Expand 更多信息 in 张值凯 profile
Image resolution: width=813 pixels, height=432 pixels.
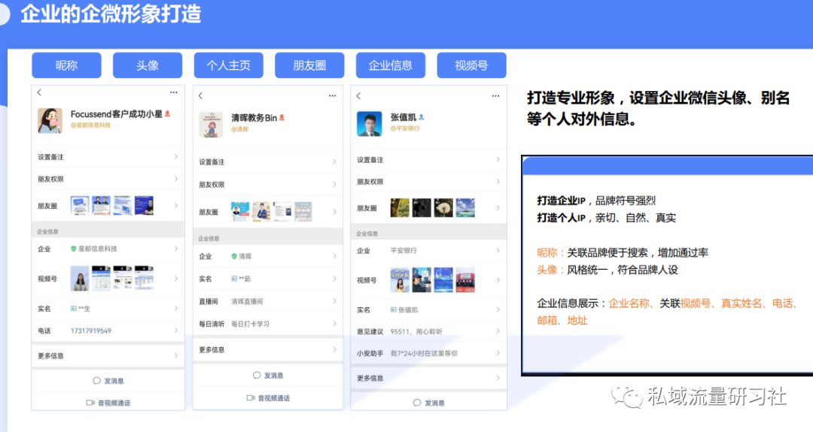pyautogui.click(x=428, y=378)
